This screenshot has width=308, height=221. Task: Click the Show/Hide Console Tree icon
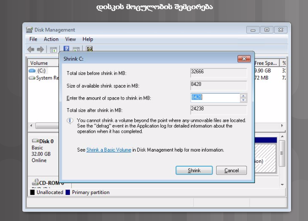pyautogui.click(x=53, y=49)
